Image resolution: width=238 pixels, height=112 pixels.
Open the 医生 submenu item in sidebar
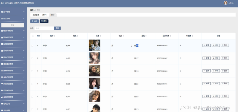13,25
